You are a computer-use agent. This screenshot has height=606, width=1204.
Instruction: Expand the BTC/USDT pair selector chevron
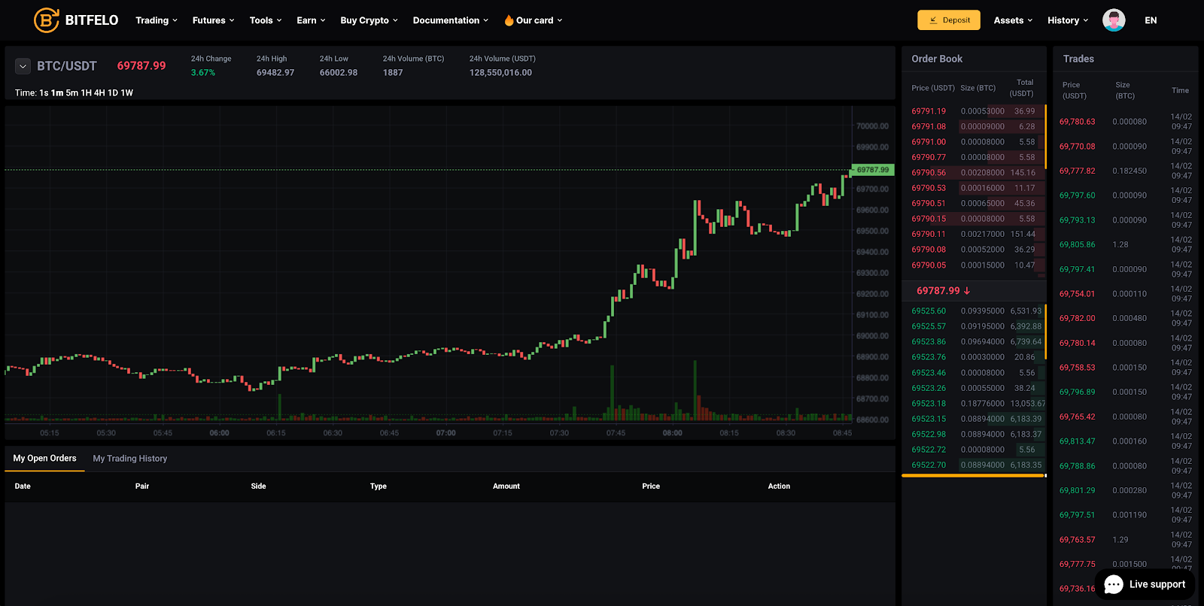[x=23, y=66]
